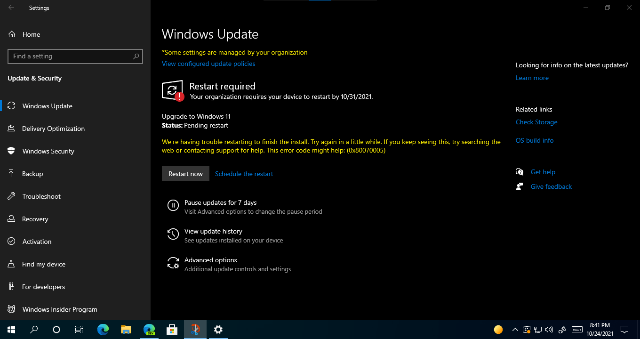Open the Activation page
This screenshot has height=339, width=640.
pos(75,242)
